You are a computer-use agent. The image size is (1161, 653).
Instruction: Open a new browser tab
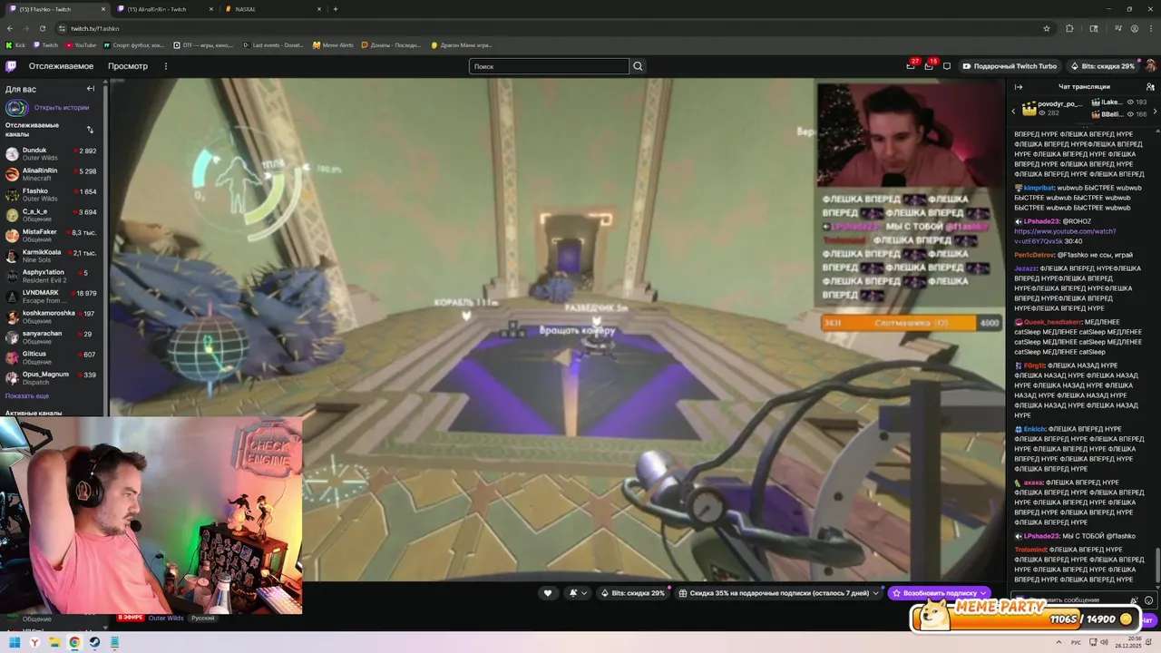(x=336, y=9)
